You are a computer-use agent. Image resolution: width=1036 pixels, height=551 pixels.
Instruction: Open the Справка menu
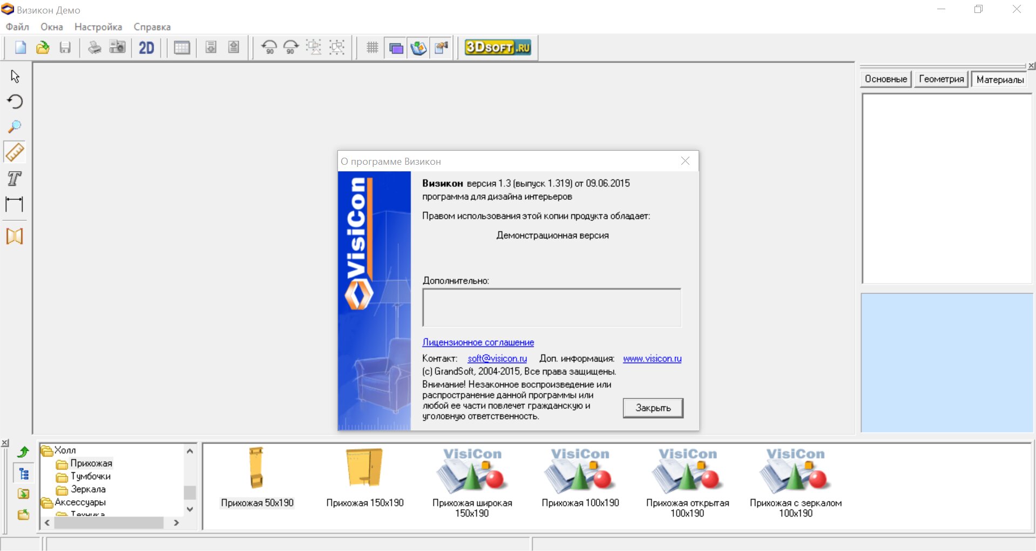[x=152, y=27]
